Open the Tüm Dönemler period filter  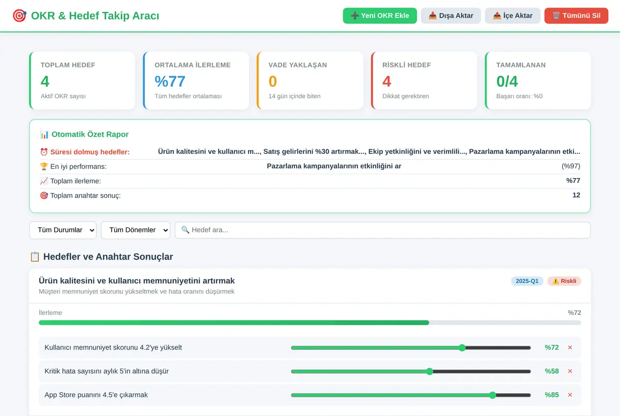(136, 230)
